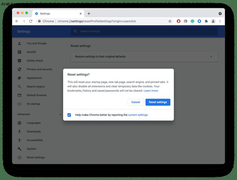The height and width of the screenshot is (180, 237).
Task: Open Chrome's three-dot menu
Action: [220, 21]
